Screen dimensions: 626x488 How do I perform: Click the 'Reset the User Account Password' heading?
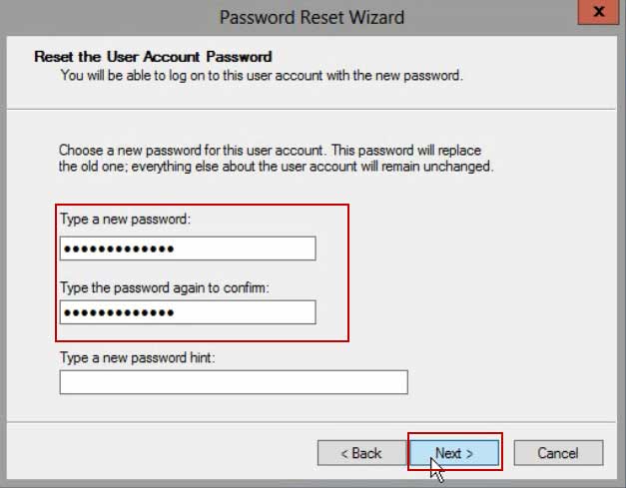point(153,57)
